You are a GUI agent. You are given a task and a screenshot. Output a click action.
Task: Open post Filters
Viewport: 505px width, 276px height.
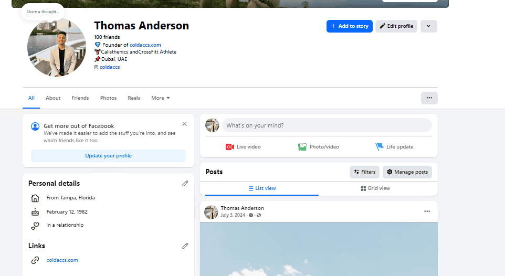365,172
